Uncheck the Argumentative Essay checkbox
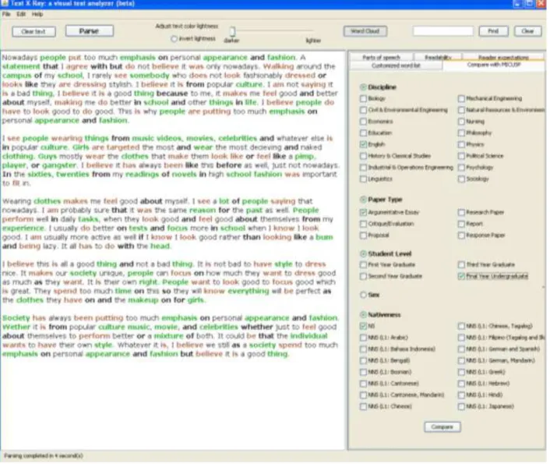Image resolution: width=550 pixels, height=464 pixels. (x=363, y=212)
